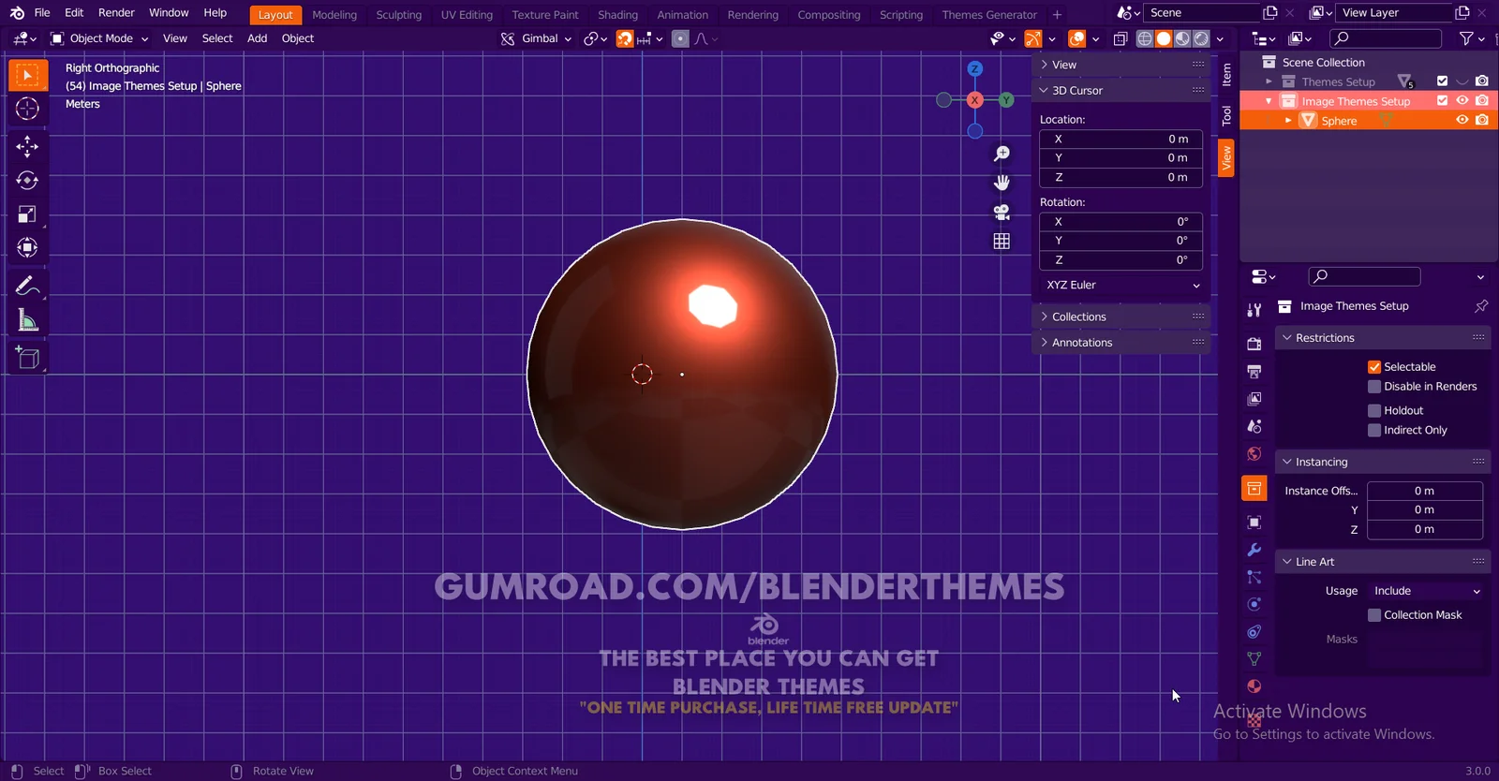Choose the Add Cube tool

27,358
